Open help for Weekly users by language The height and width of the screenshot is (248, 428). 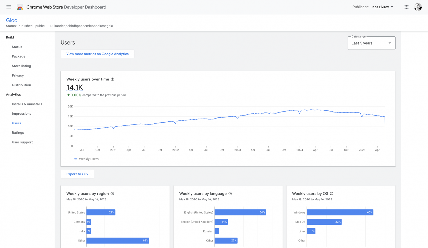click(x=230, y=194)
